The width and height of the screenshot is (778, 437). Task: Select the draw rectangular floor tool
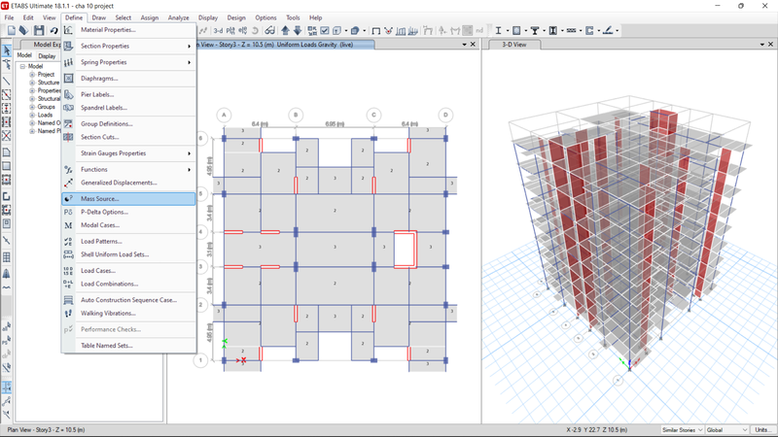(x=7, y=166)
